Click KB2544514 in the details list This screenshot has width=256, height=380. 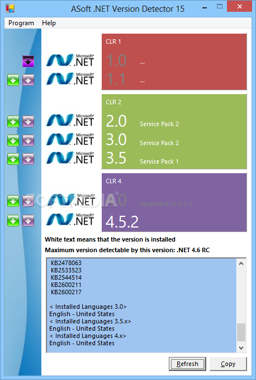point(66,277)
